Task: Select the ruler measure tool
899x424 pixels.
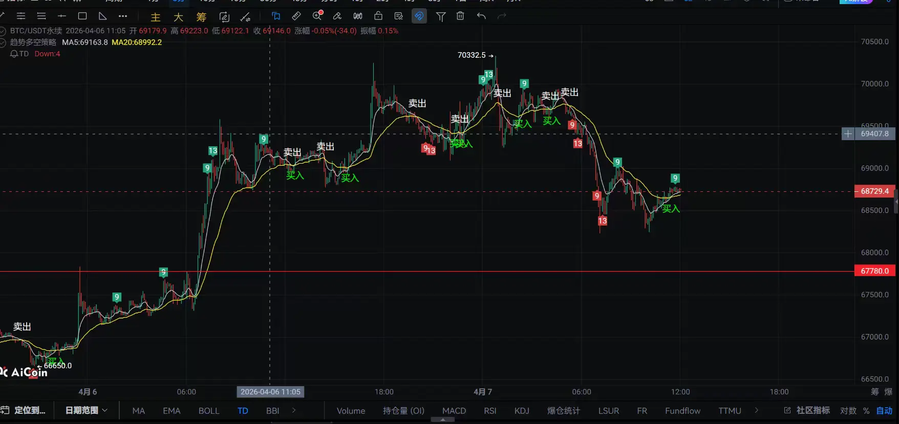Action: click(296, 16)
